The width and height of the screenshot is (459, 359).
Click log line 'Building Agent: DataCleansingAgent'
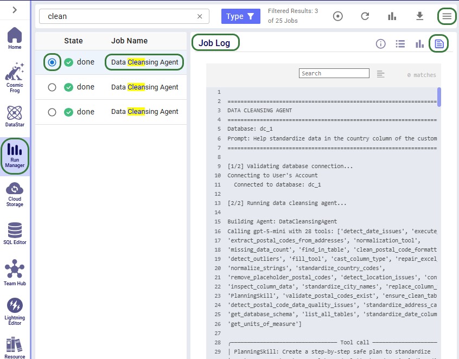point(282,221)
